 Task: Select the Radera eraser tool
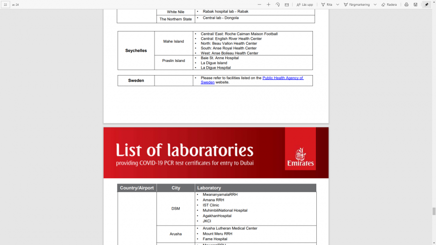389,4
